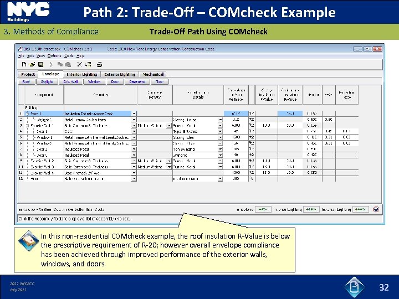Select the Exterior Wall 3 component row

click(43, 167)
